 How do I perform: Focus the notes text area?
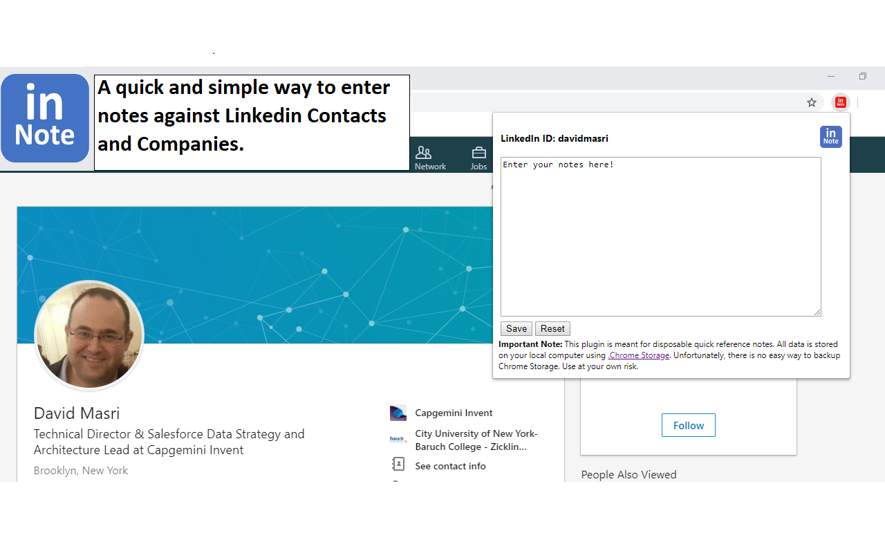pyautogui.click(x=660, y=236)
